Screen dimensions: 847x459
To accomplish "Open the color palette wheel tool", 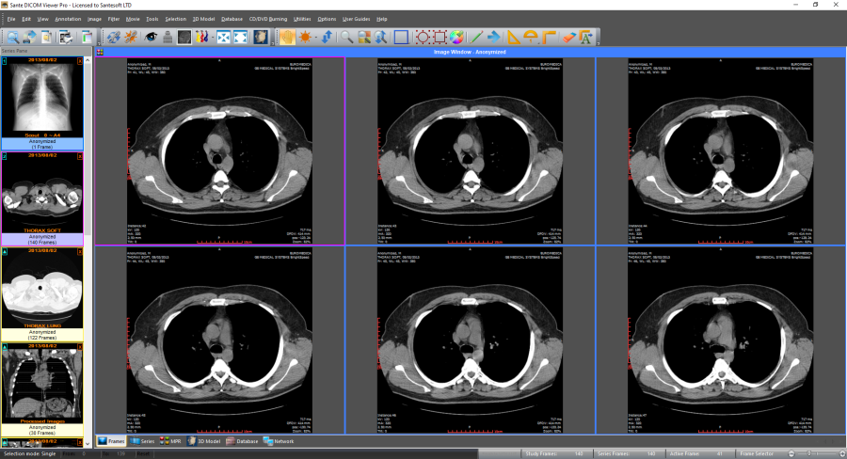I will click(x=455, y=37).
